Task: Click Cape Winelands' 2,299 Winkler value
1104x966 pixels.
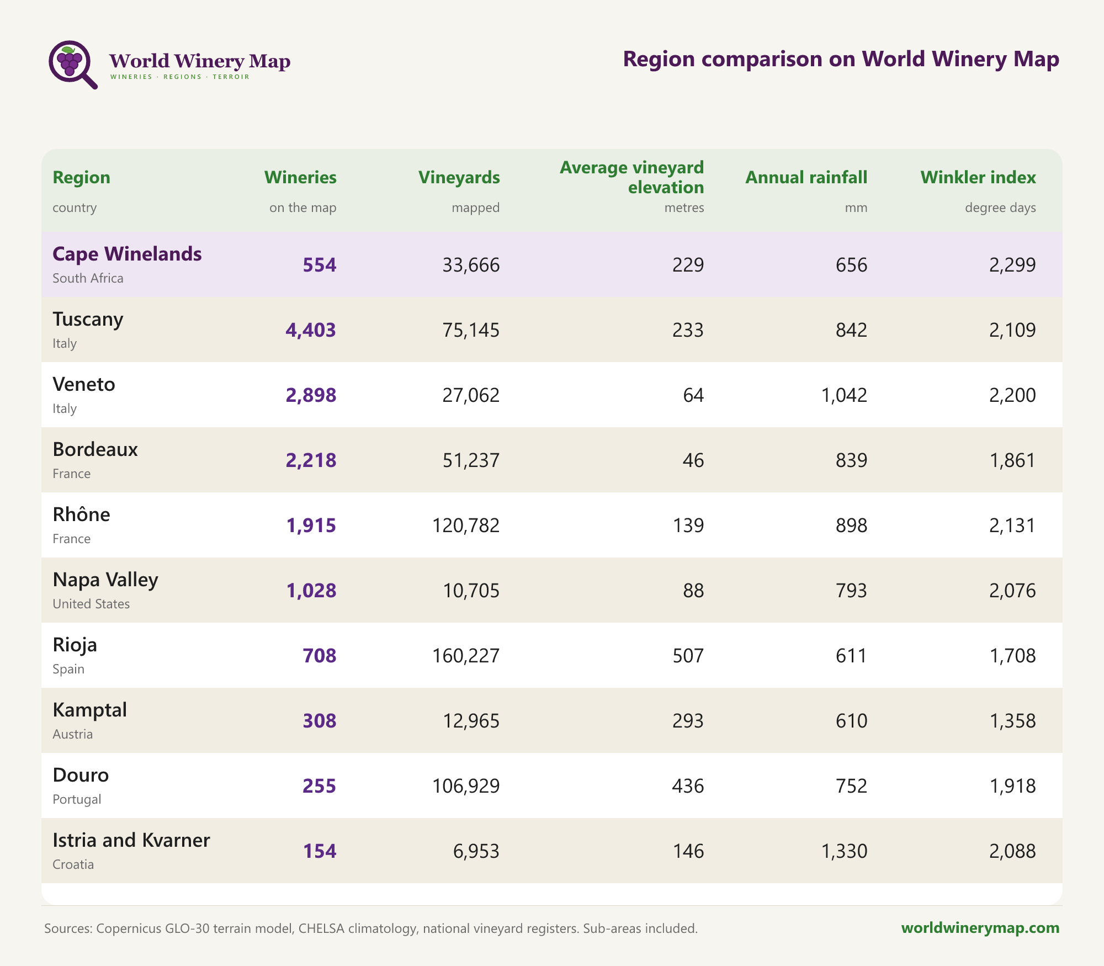Action: tap(1012, 265)
